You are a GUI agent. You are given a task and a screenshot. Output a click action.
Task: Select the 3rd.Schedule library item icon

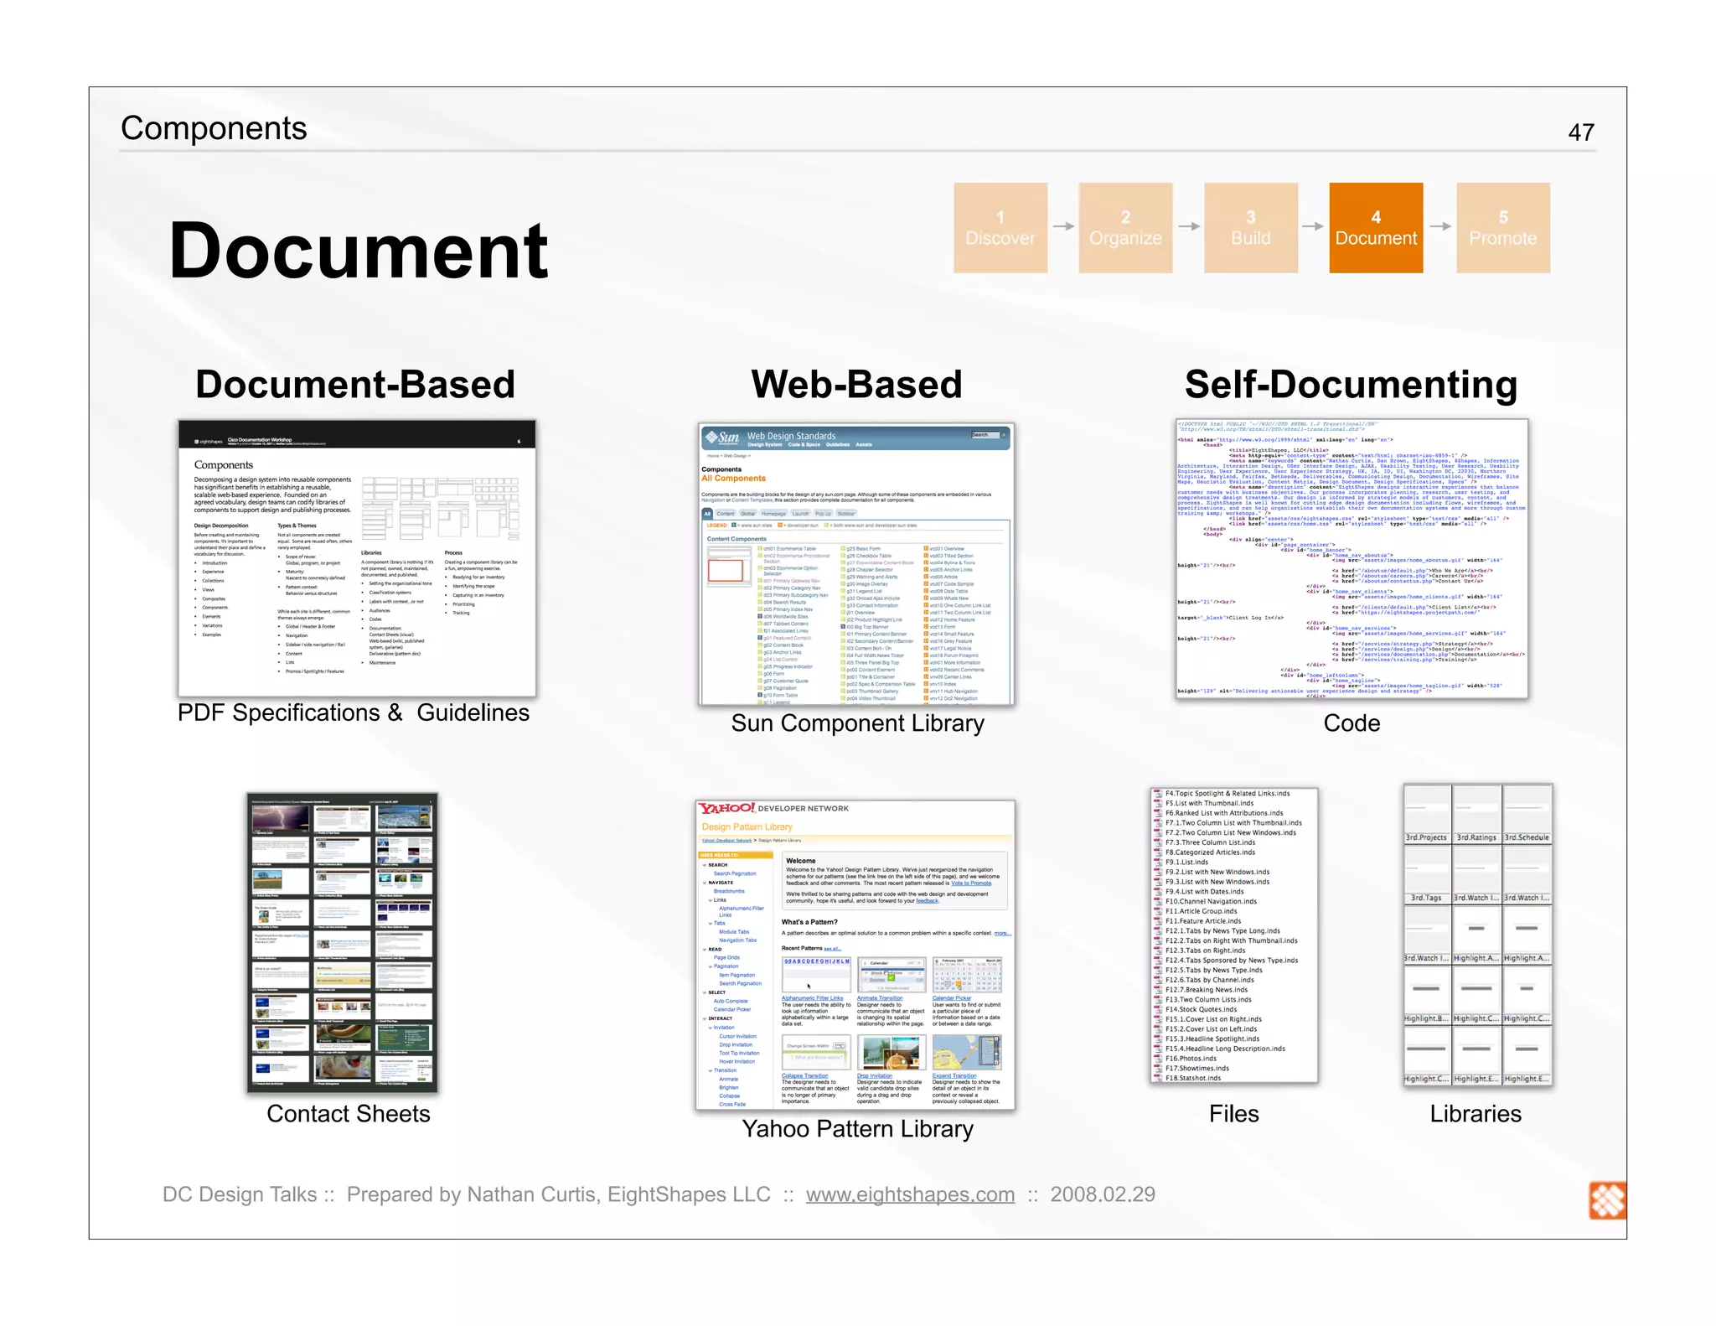(x=1527, y=810)
